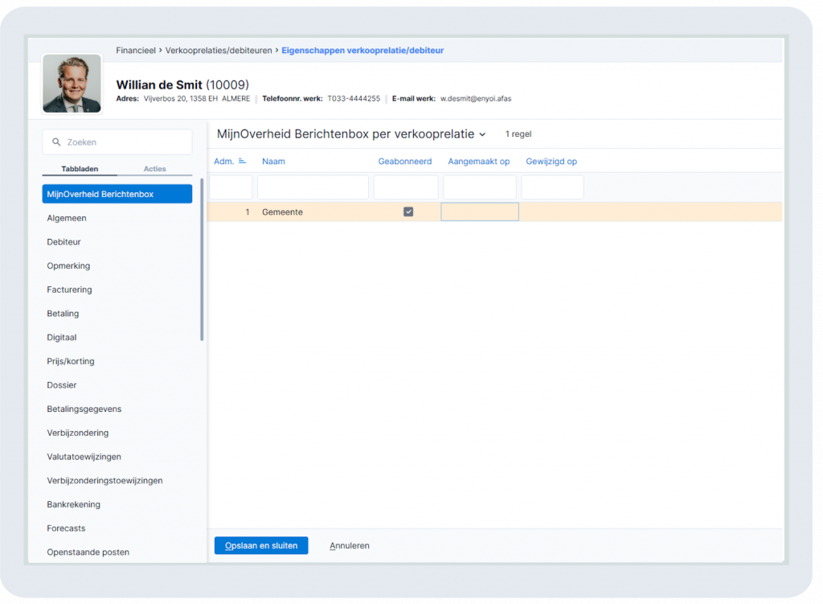Image resolution: width=823 pixels, height=604 pixels.
Task: Click the '1 regel' row count text
Action: click(518, 134)
